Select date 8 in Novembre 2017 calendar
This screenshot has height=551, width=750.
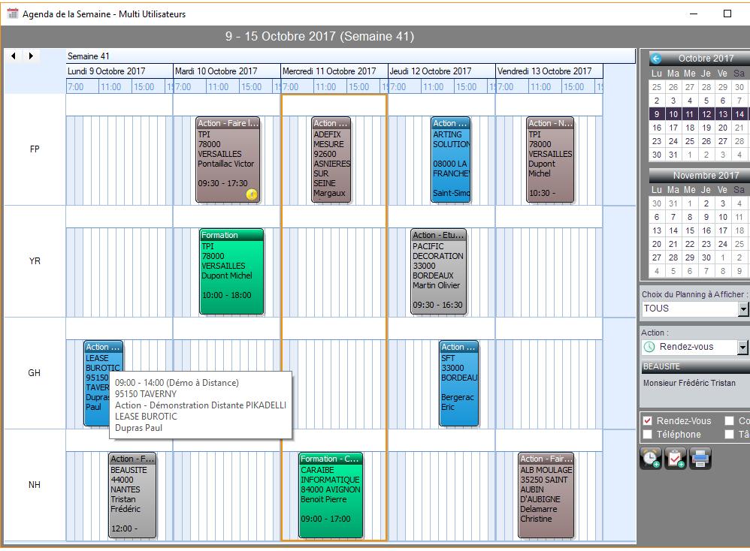(x=689, y=217)
